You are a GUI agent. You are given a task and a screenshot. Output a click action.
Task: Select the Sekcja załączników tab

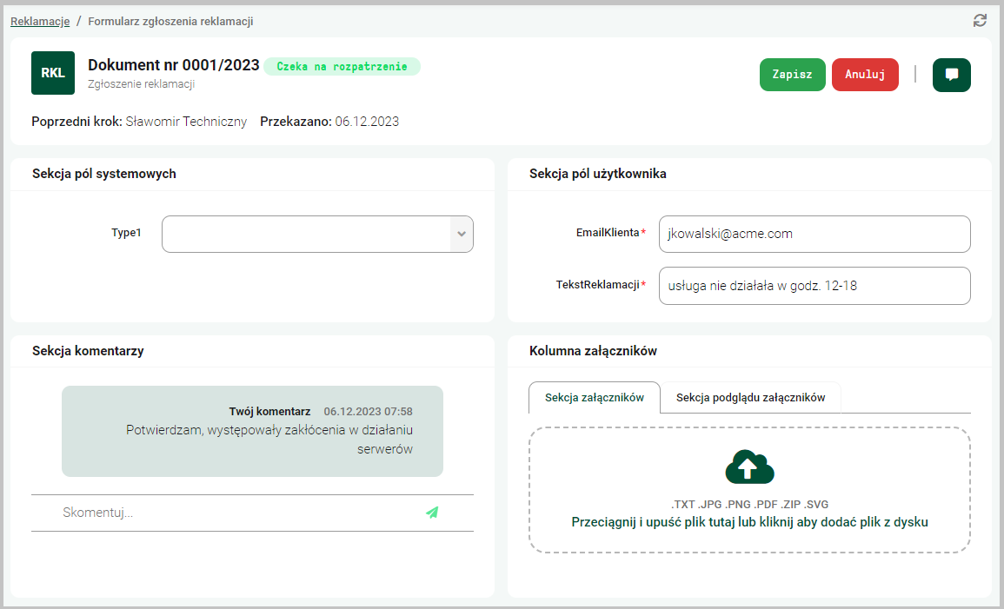pyautogui.click(x=594, y=398)
